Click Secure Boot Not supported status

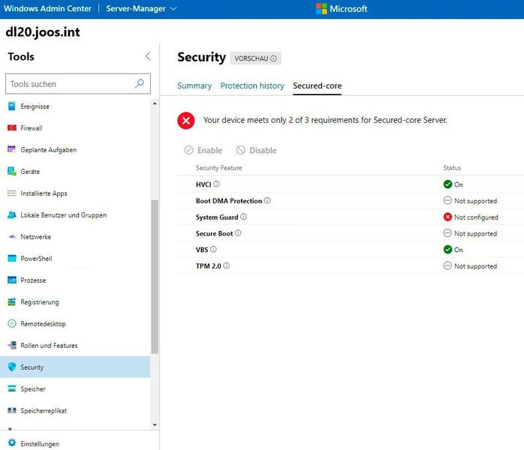click(470, 233)
